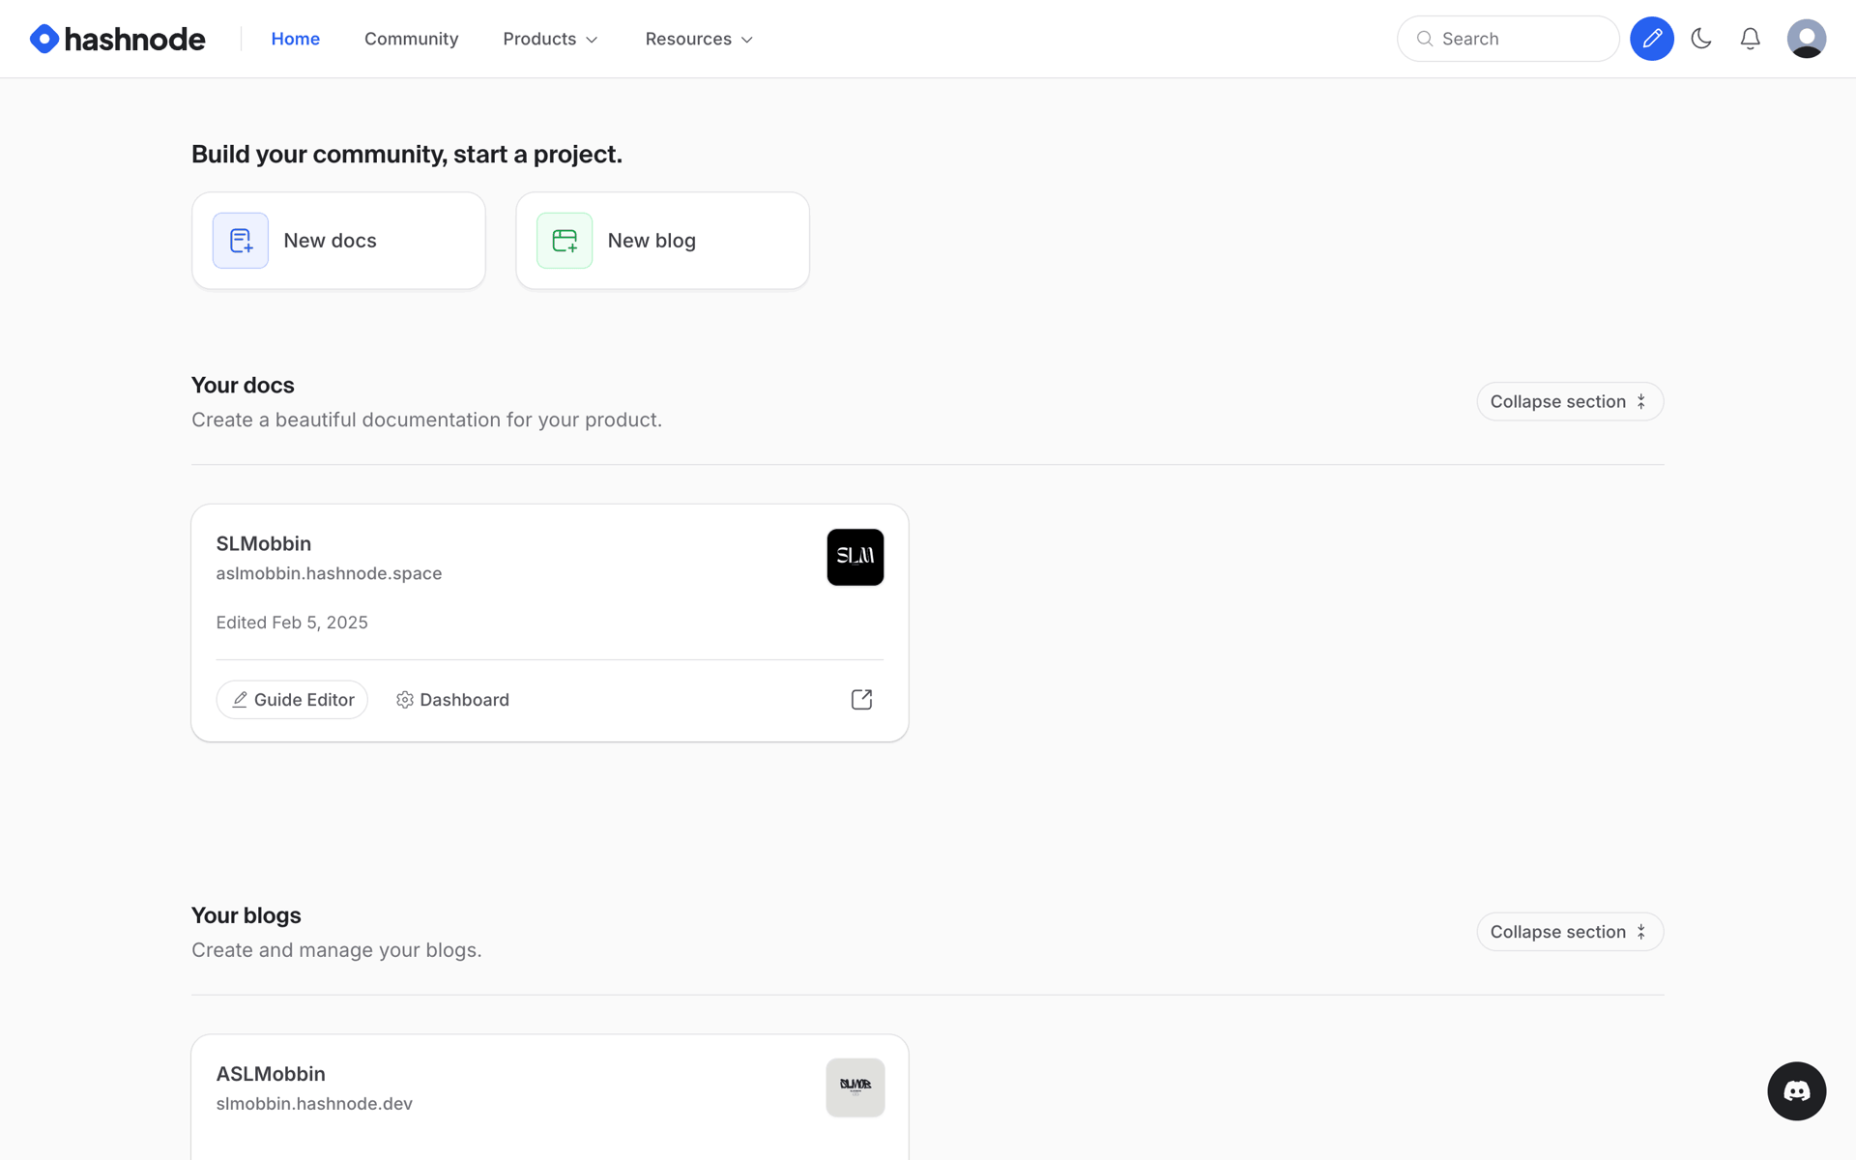Click the New docs icon
Screen dimensions: 1856x1160
coord(241,241)
